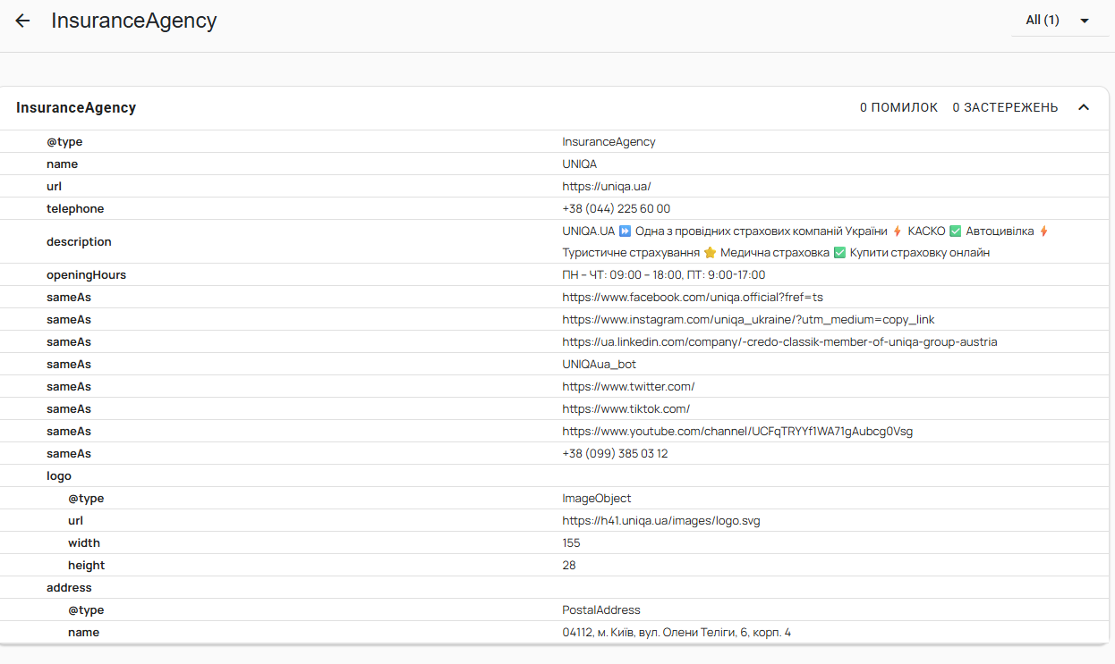1115x664 pixels.
Task: Select the height value 28
Action: pyautogui.click(x=569, y=565)
